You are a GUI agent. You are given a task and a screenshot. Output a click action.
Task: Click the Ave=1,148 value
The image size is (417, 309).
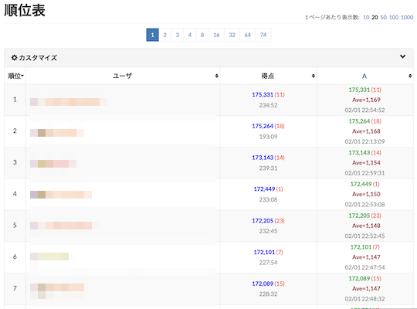(x=366, y=226)
